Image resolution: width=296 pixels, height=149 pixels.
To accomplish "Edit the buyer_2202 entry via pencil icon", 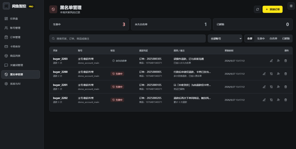I will point(264,100).
